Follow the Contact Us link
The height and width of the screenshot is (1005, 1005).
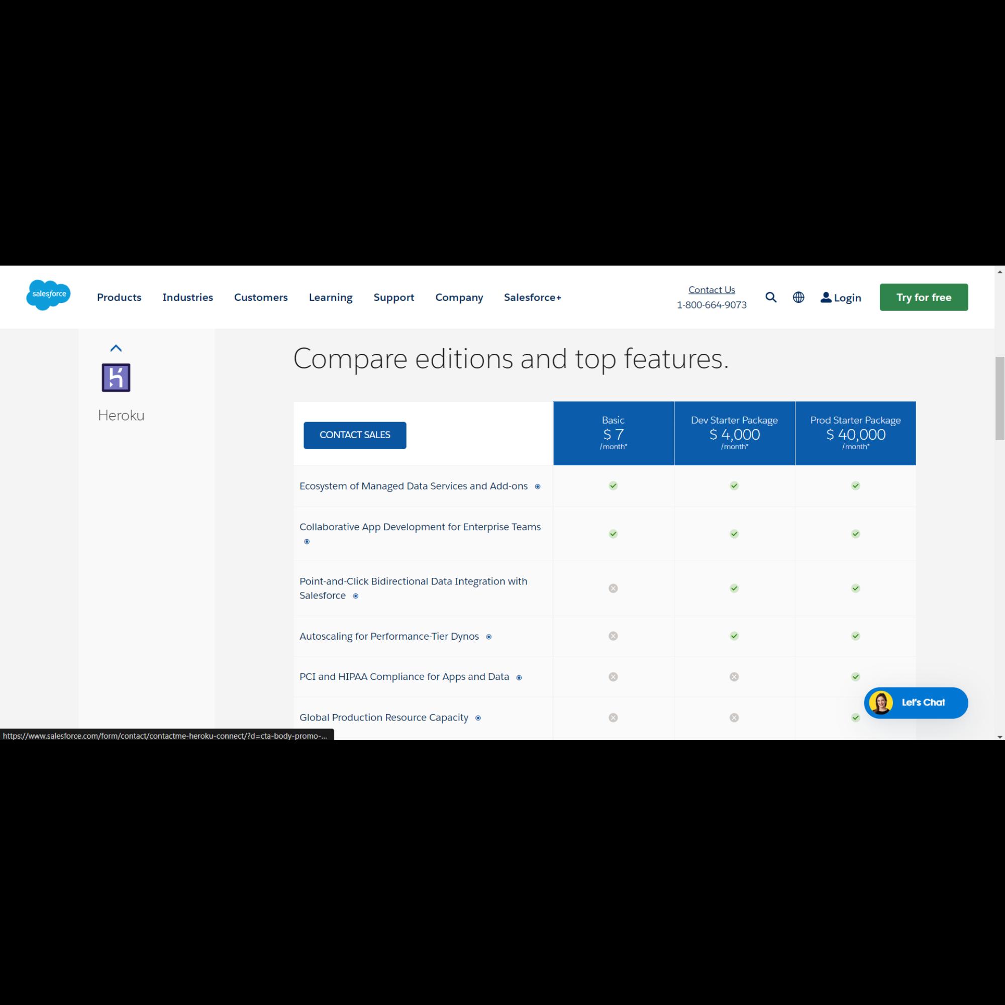(712, 290)
